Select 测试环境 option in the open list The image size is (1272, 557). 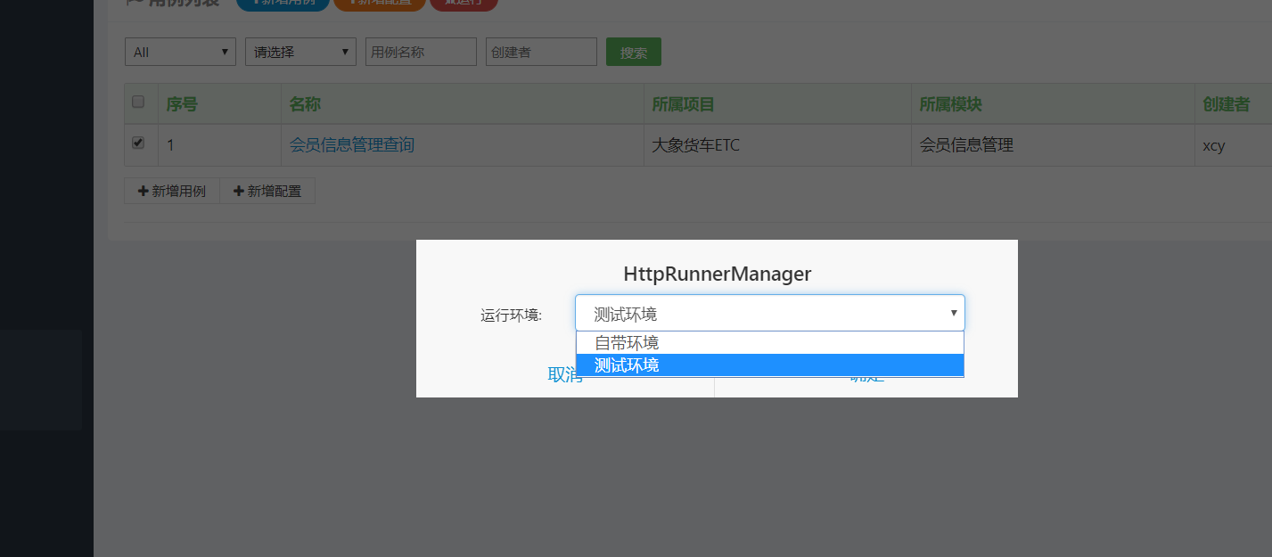tap(770, 365)
